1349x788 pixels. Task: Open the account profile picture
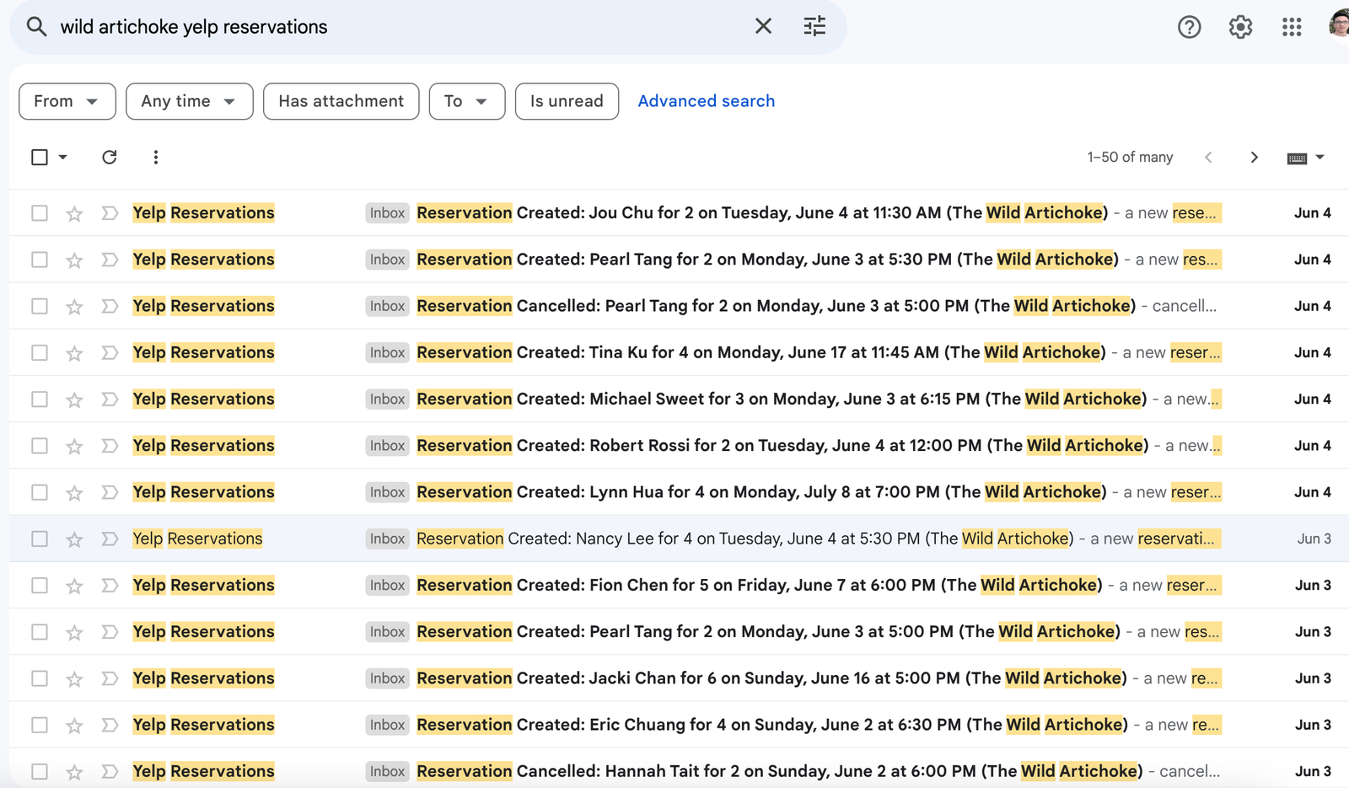click(x=1339, y=25)
